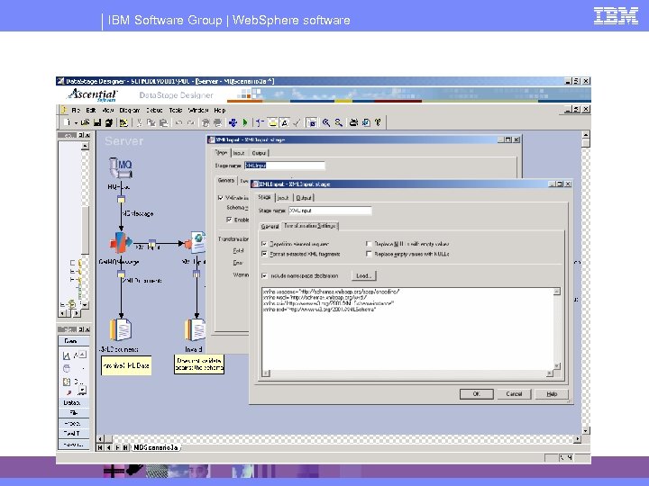Click the Redo toolbar icon

191,122
